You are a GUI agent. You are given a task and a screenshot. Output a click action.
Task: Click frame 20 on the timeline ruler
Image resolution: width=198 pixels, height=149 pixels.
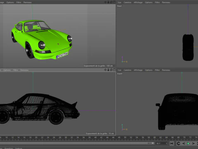[36, 137]
